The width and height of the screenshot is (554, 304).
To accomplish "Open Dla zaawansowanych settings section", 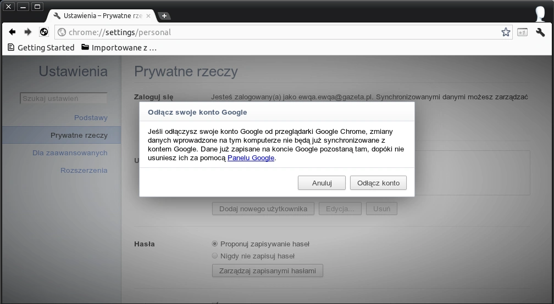I will coord(70,153).
